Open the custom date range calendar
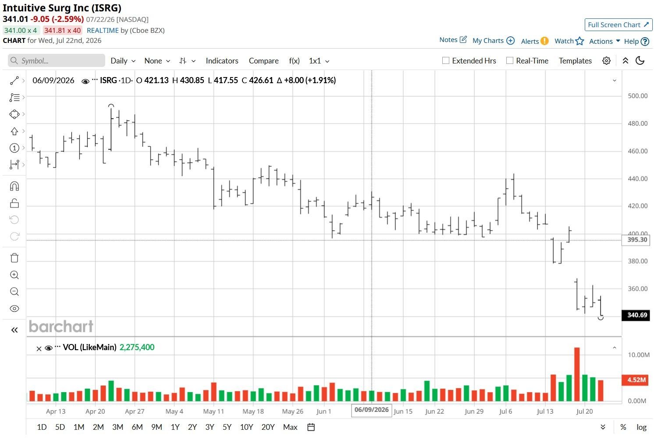654x439 pixels. click(311, 427)
